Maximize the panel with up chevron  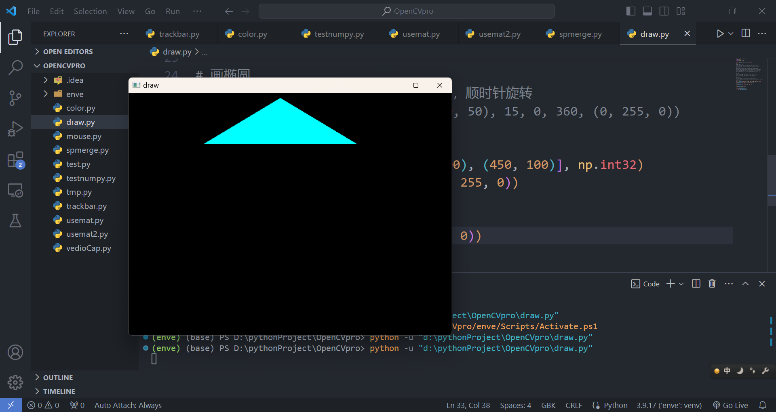pos(745,284)
